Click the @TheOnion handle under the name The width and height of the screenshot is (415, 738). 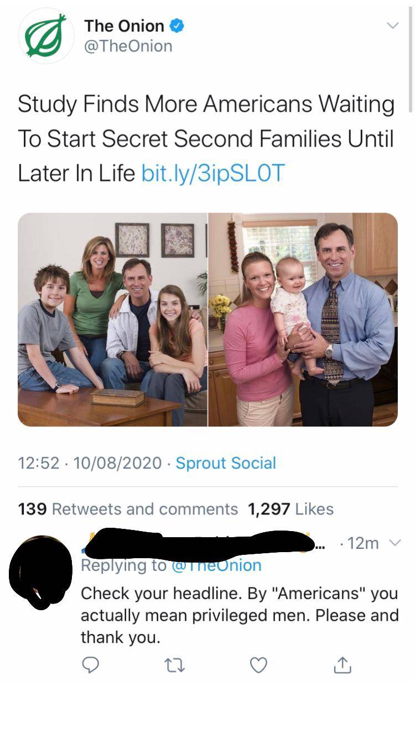click(128, 46)
